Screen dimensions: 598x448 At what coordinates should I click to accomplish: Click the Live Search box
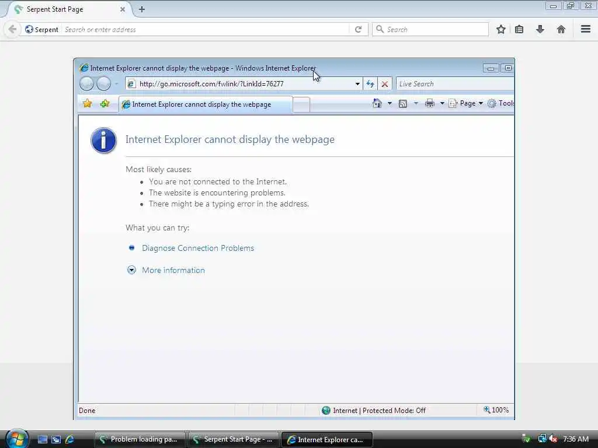pos(454,84)
